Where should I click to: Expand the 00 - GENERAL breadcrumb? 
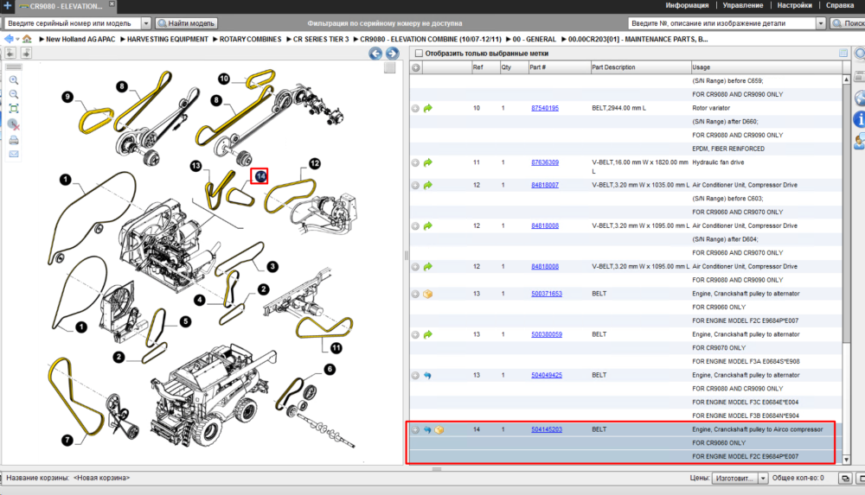pos(508,39)
